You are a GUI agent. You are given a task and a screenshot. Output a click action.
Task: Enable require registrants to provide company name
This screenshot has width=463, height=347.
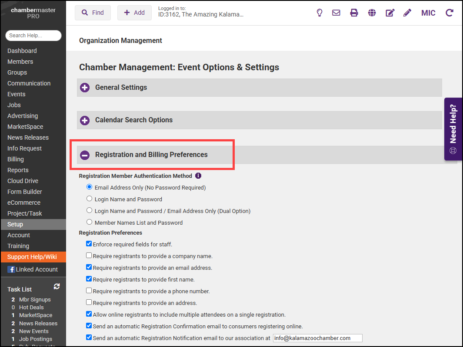(89, 255)
